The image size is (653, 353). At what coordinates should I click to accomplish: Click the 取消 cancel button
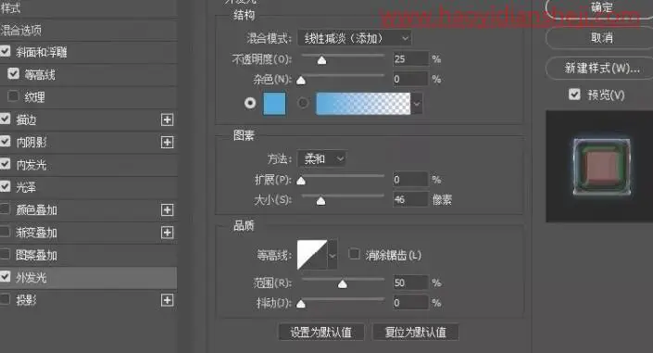click(600, 38)
